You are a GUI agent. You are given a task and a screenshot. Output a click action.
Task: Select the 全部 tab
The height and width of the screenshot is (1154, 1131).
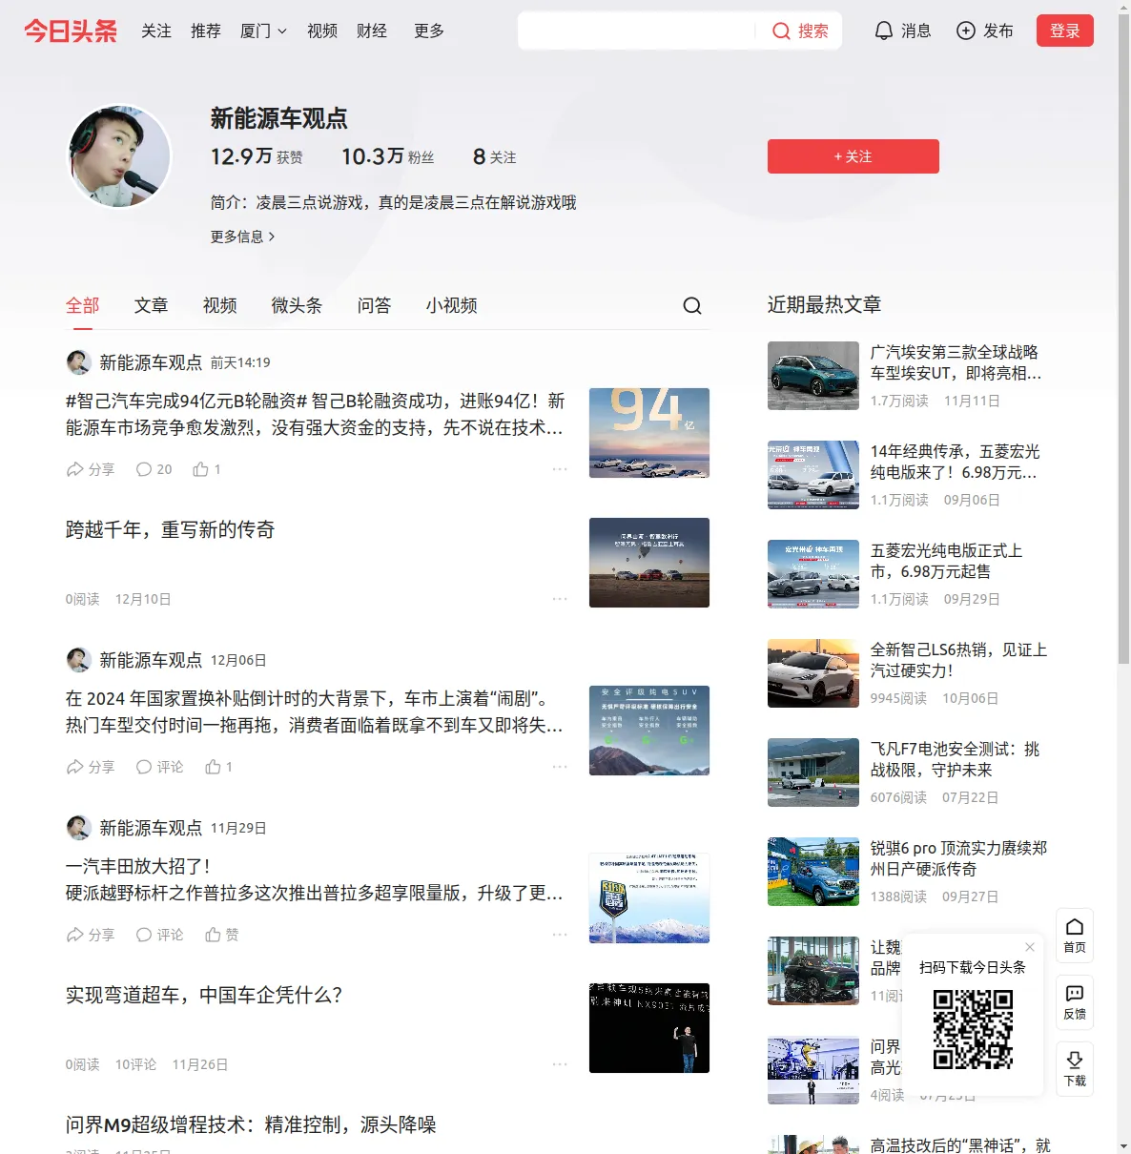coord(83,305)
